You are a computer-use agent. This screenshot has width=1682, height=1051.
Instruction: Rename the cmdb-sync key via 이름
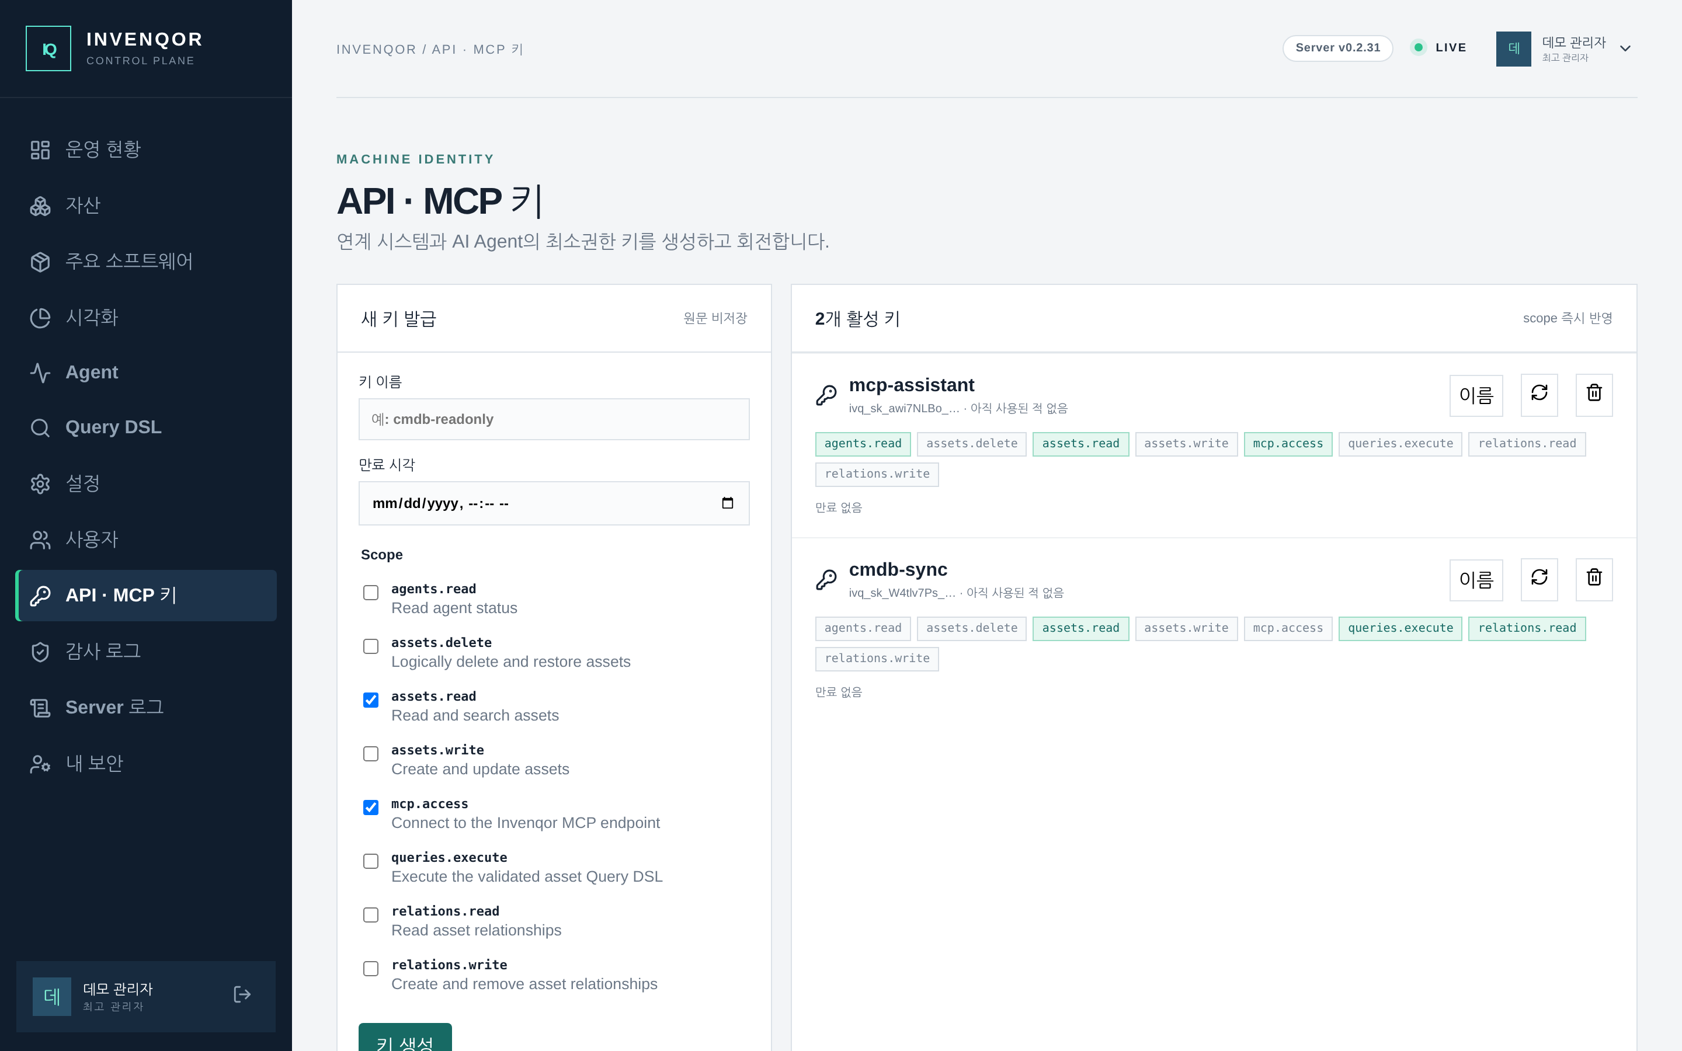click(1476, 580)
